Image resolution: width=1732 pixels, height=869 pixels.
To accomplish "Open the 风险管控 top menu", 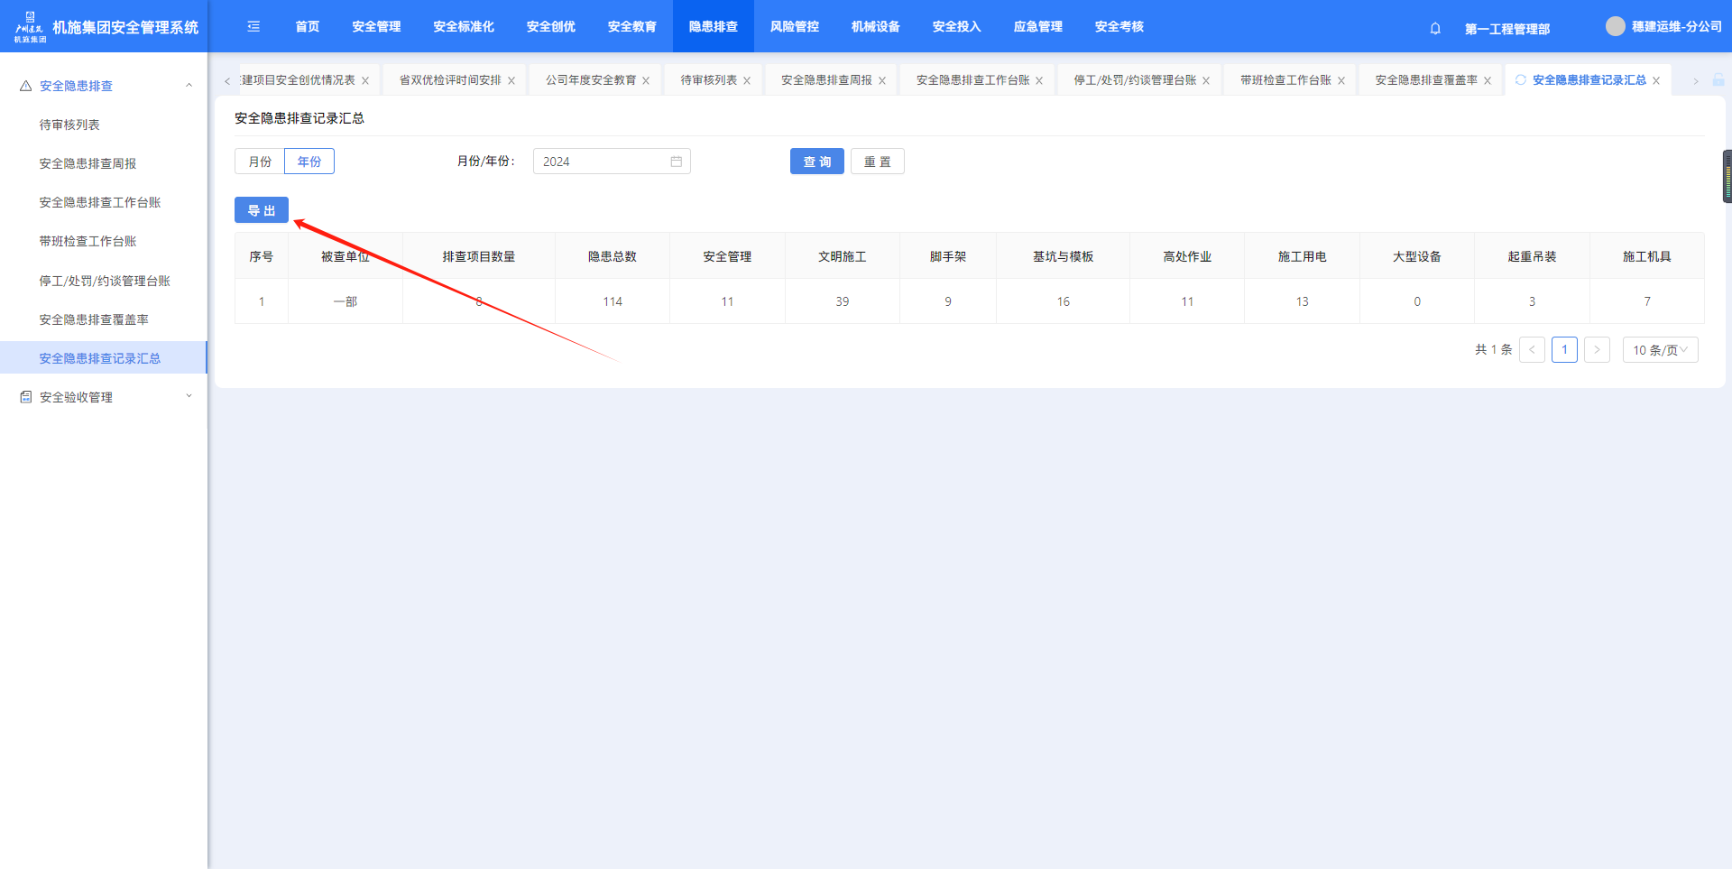I will 794,26.
